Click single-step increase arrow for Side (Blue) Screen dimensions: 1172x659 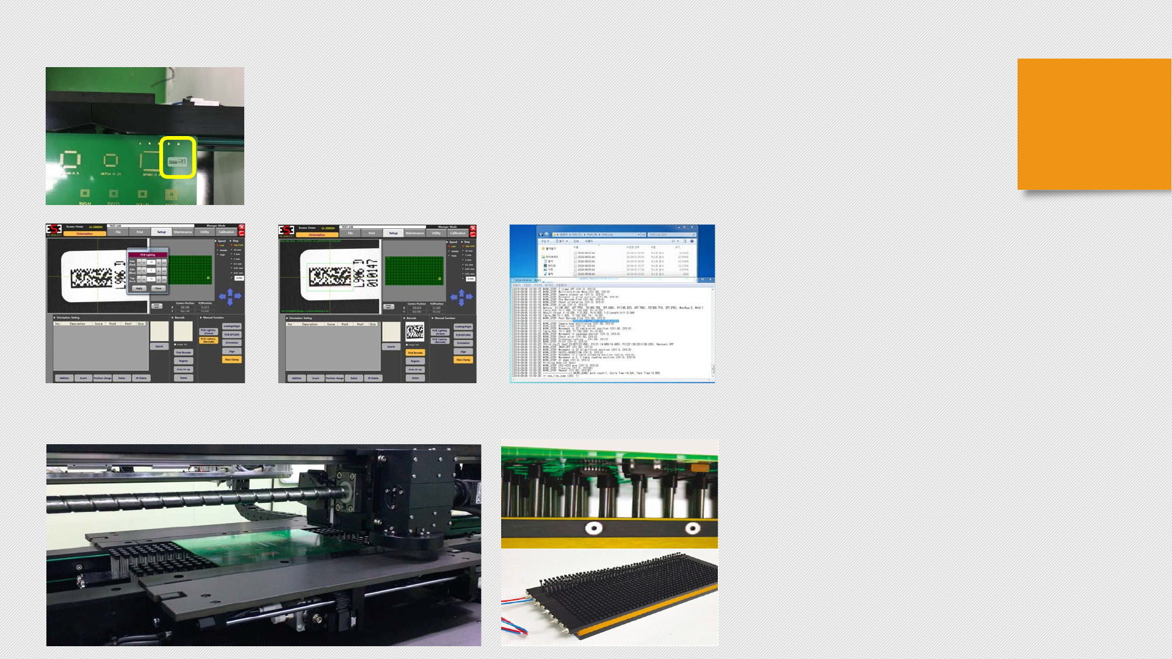click(159, 271)
